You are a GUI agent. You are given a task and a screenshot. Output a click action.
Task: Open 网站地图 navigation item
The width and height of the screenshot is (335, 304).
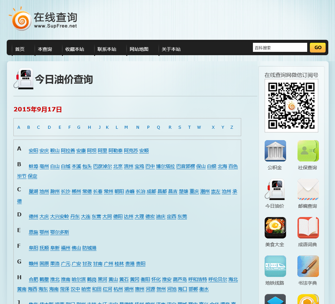[139, 49]
